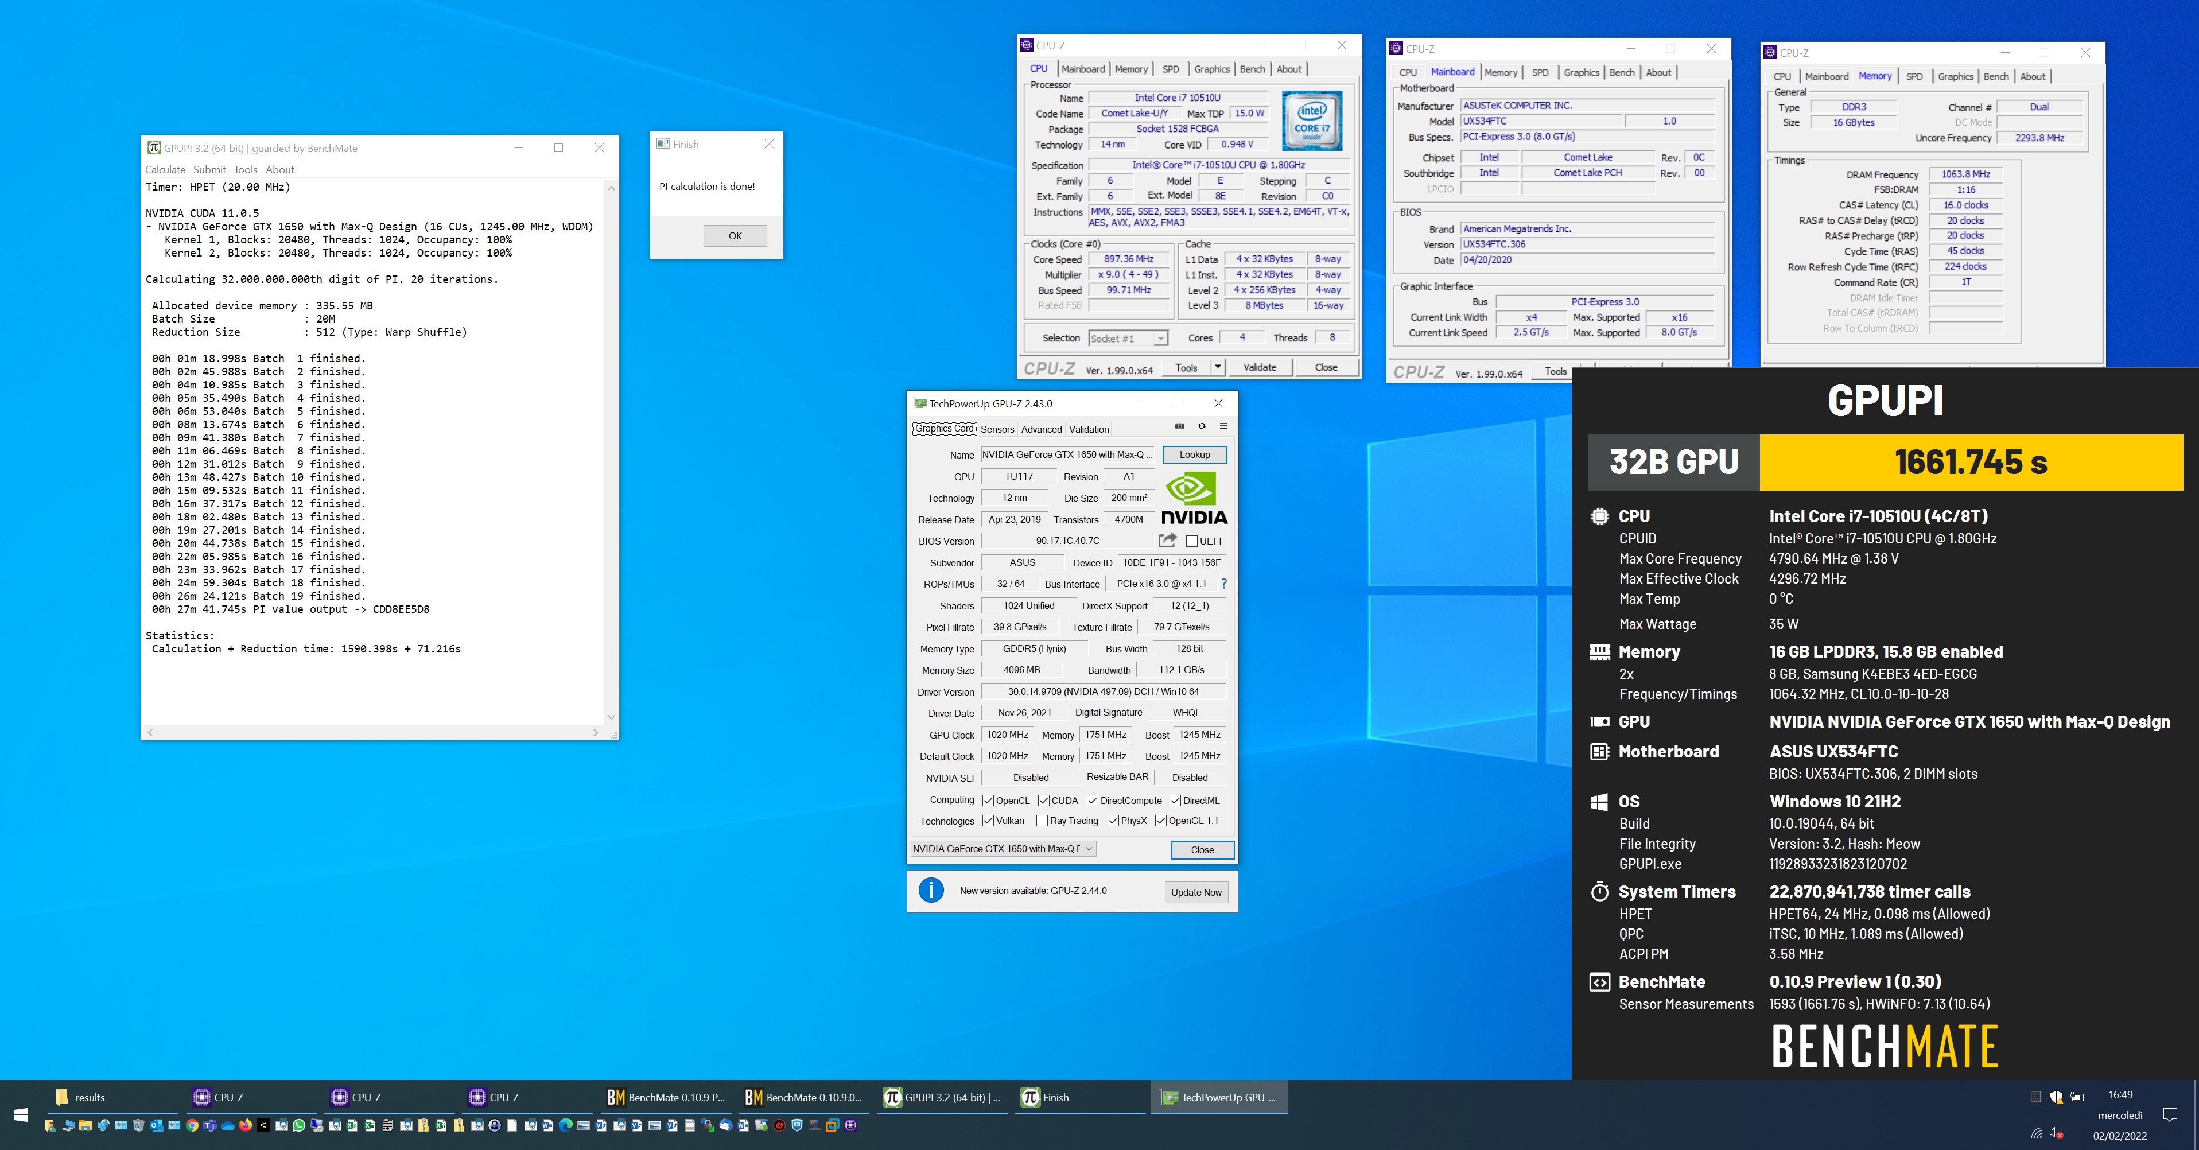Viewport: 2199px width, 1150px height.
Task: Click GPUPI vertical scrollbar up arrow
Action: (611, 188)
